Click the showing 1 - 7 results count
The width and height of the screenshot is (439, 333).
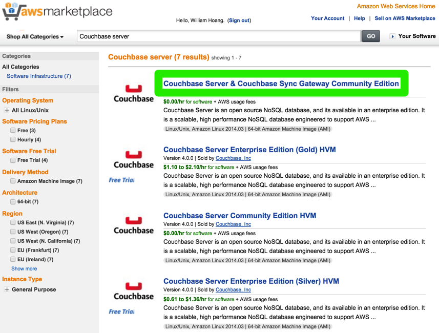click(x=226, y=58)
